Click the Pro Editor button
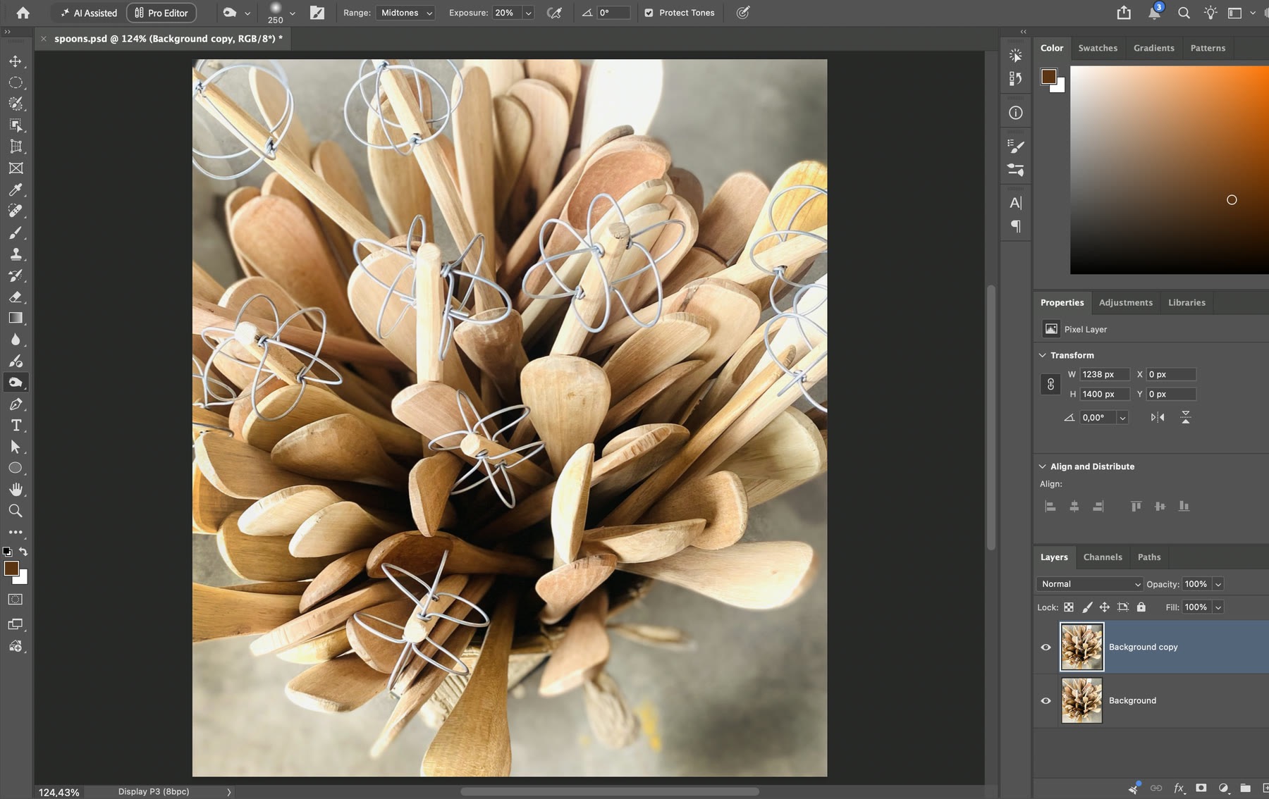The height and width of the screenshot is (799, 1269). pyautogui.click(x=161, y=13)
